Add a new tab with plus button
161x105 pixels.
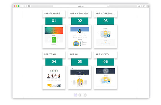(x=148, y=7)
